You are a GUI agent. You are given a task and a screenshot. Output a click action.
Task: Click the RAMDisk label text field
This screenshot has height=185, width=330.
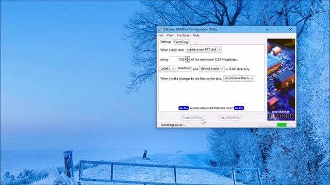click(x=185, y=69)
